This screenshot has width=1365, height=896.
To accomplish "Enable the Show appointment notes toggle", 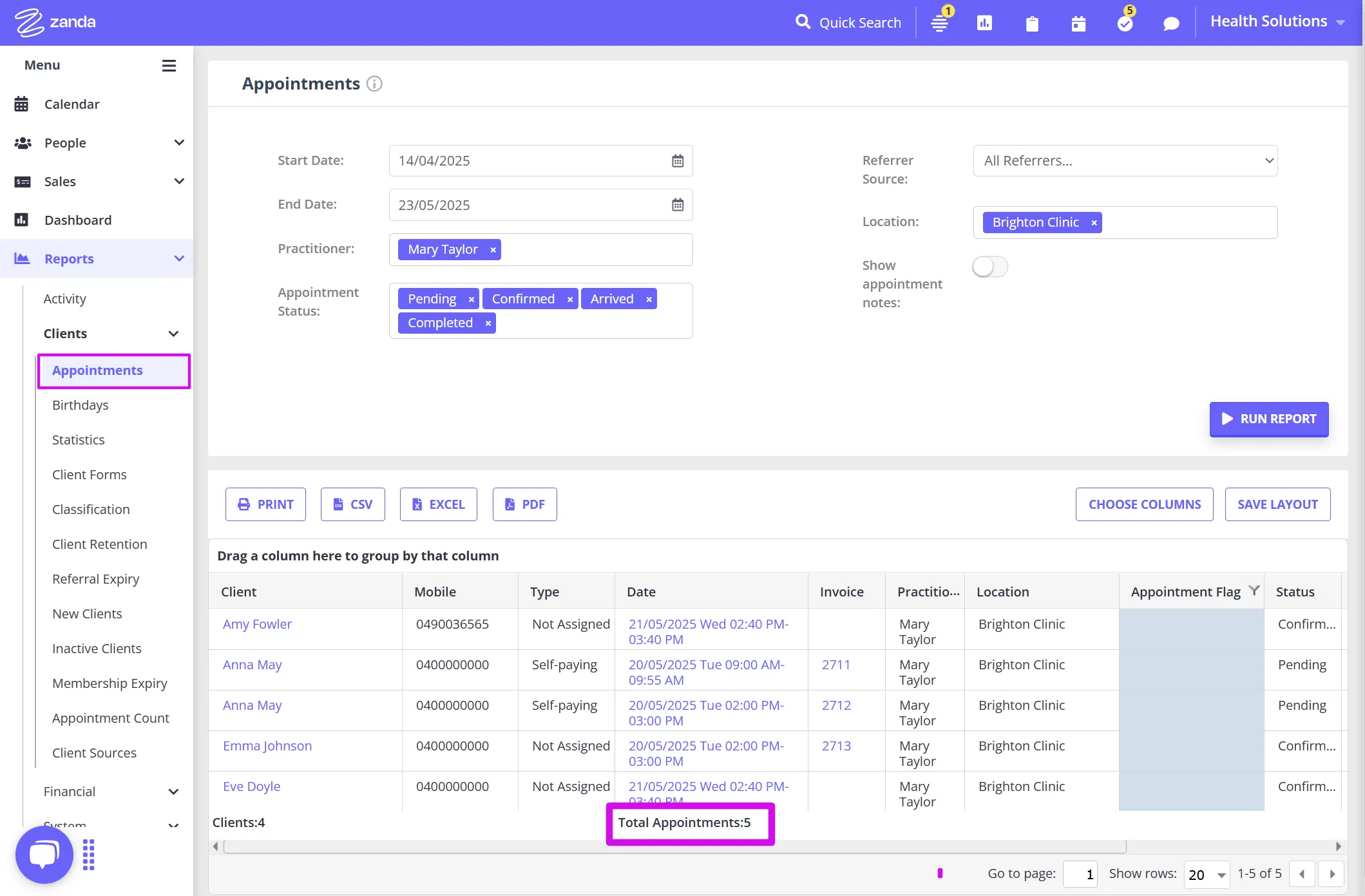I will 990,266.
